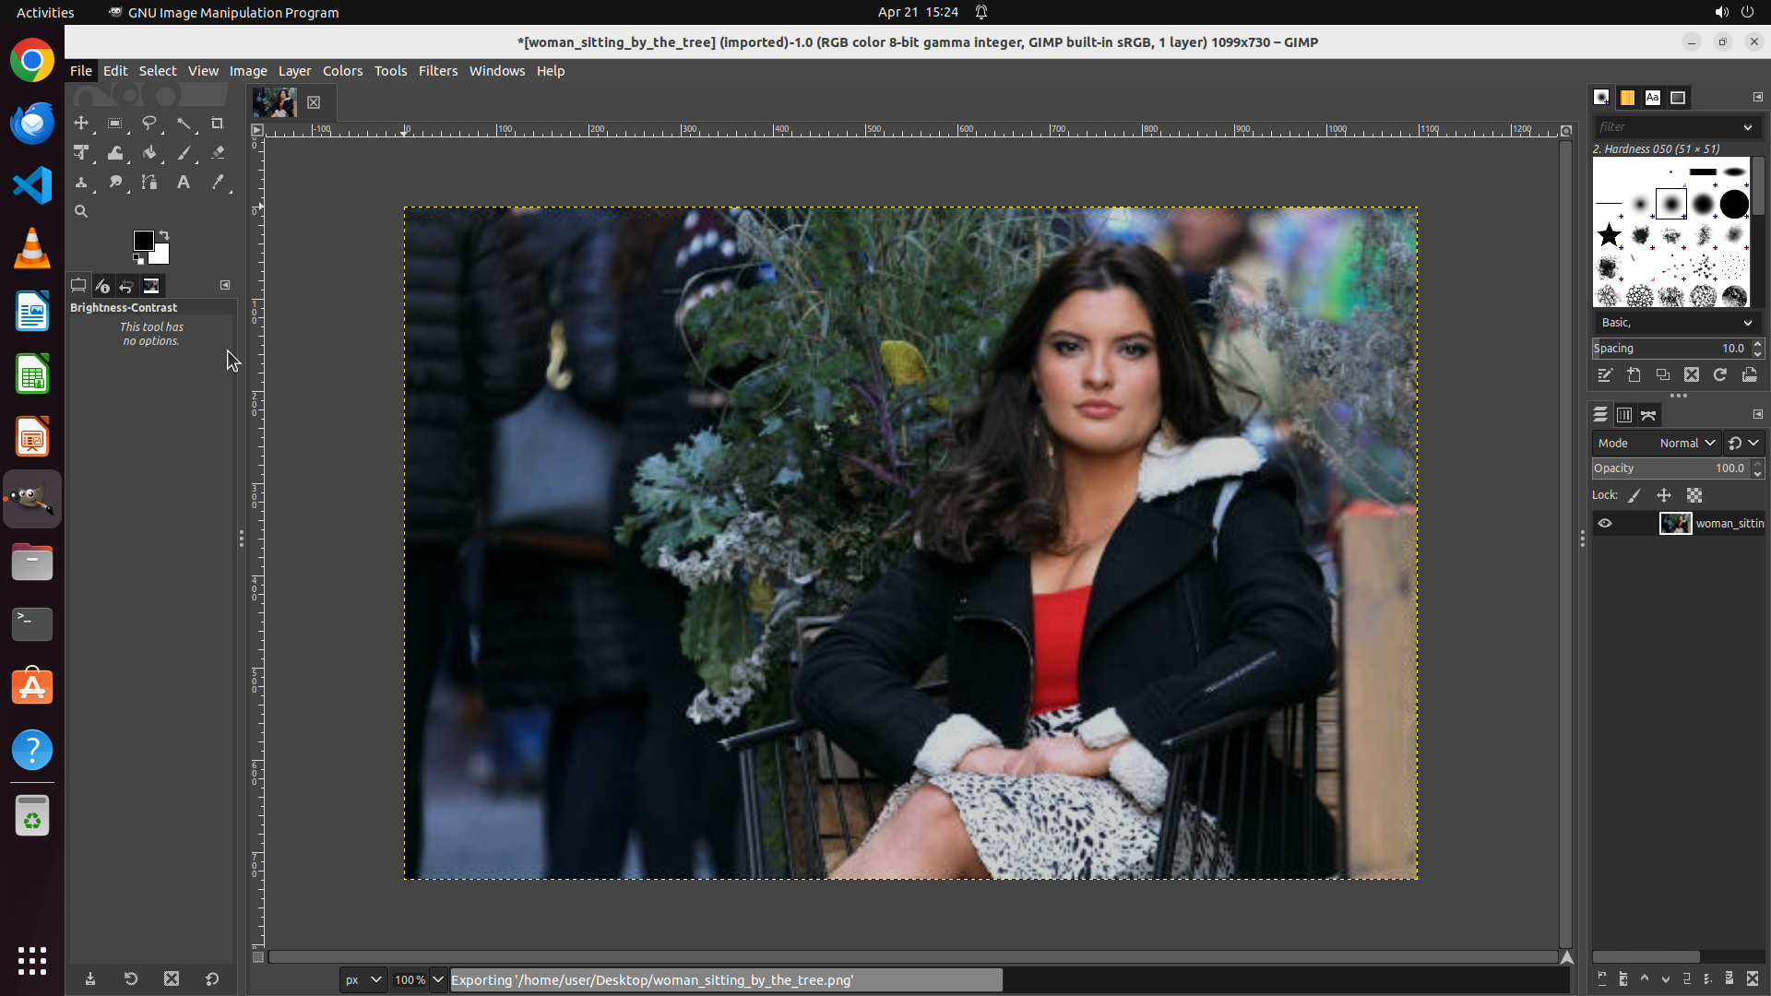Select the Crop tool
Screen dimensions: 1771x996
pyautogui.click(x=218, y=124)
